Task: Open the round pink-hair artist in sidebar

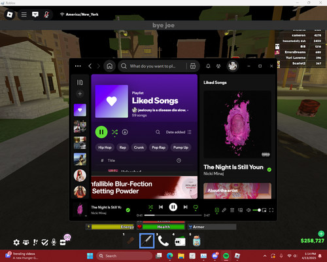Action: (x=80, y=176)
